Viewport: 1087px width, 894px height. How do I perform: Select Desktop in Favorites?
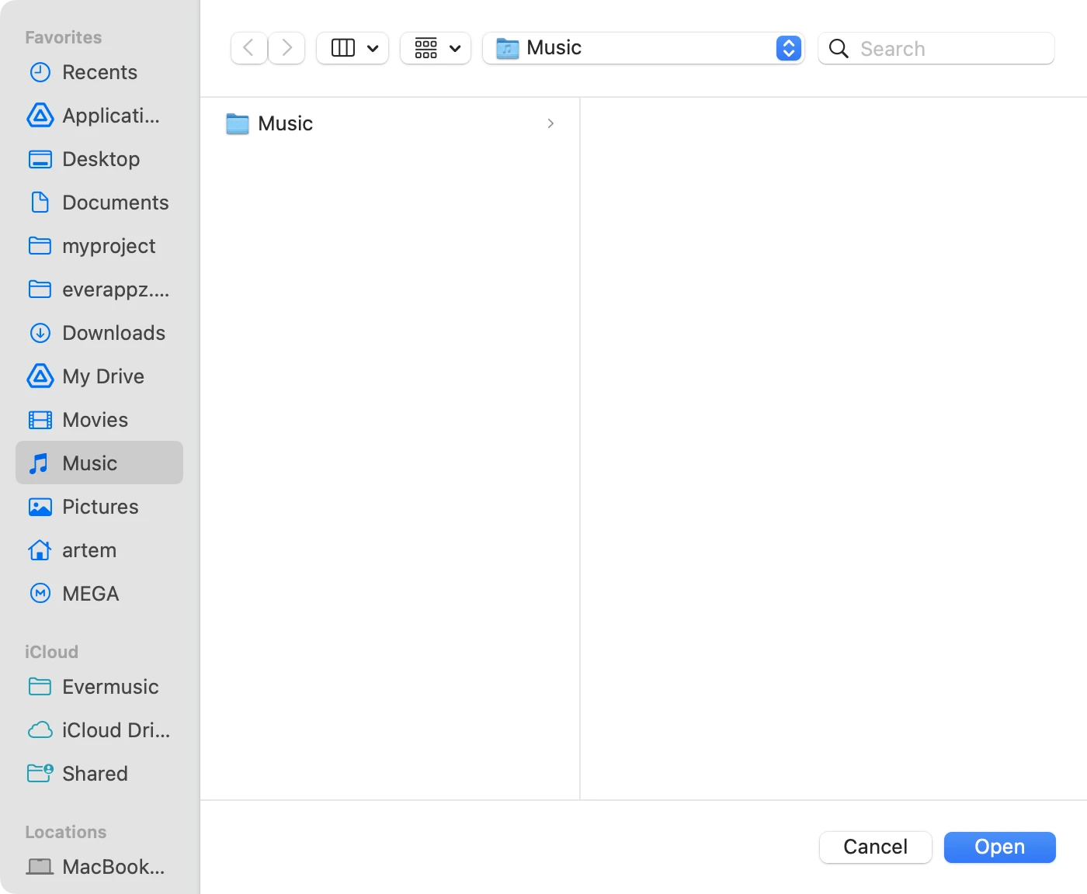click(x=101, y=159)
